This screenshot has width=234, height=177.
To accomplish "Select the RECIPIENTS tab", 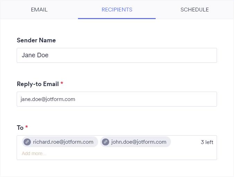I will point(117,10).
